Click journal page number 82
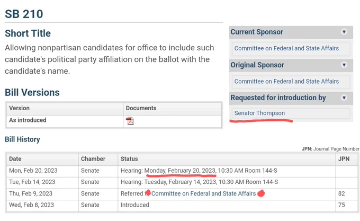This screenshot has width=360, height=221. pos(341,193)
